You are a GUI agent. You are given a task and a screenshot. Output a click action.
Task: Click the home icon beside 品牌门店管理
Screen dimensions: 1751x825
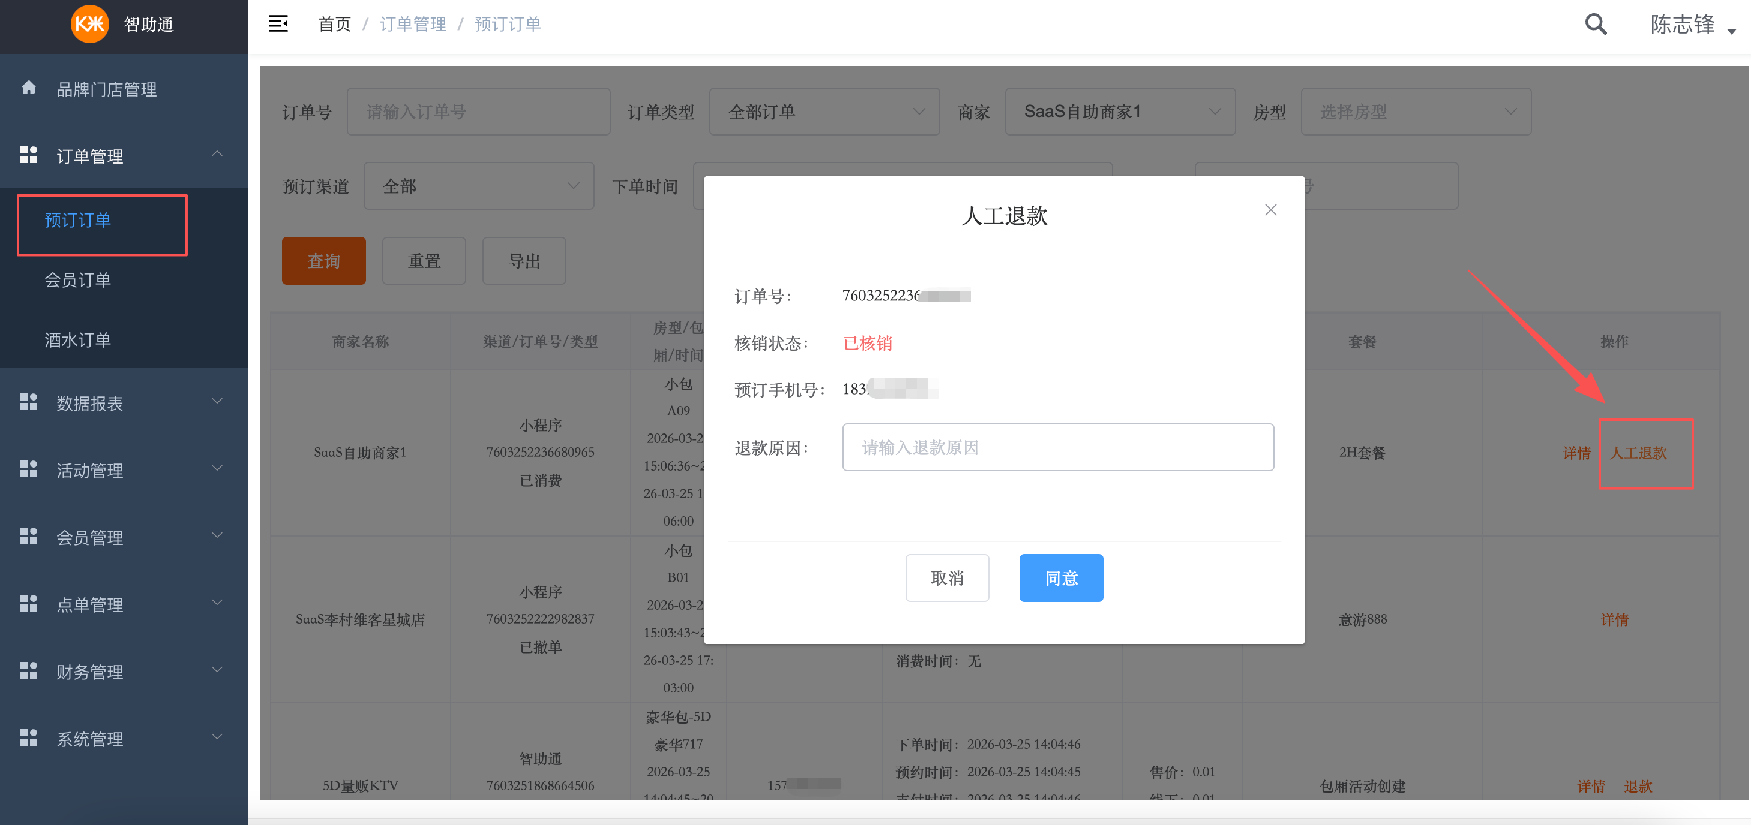(x=29, y=87)
